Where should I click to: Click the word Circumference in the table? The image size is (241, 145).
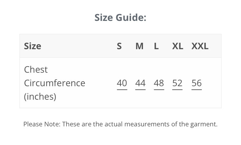click(x=55, y=83)
